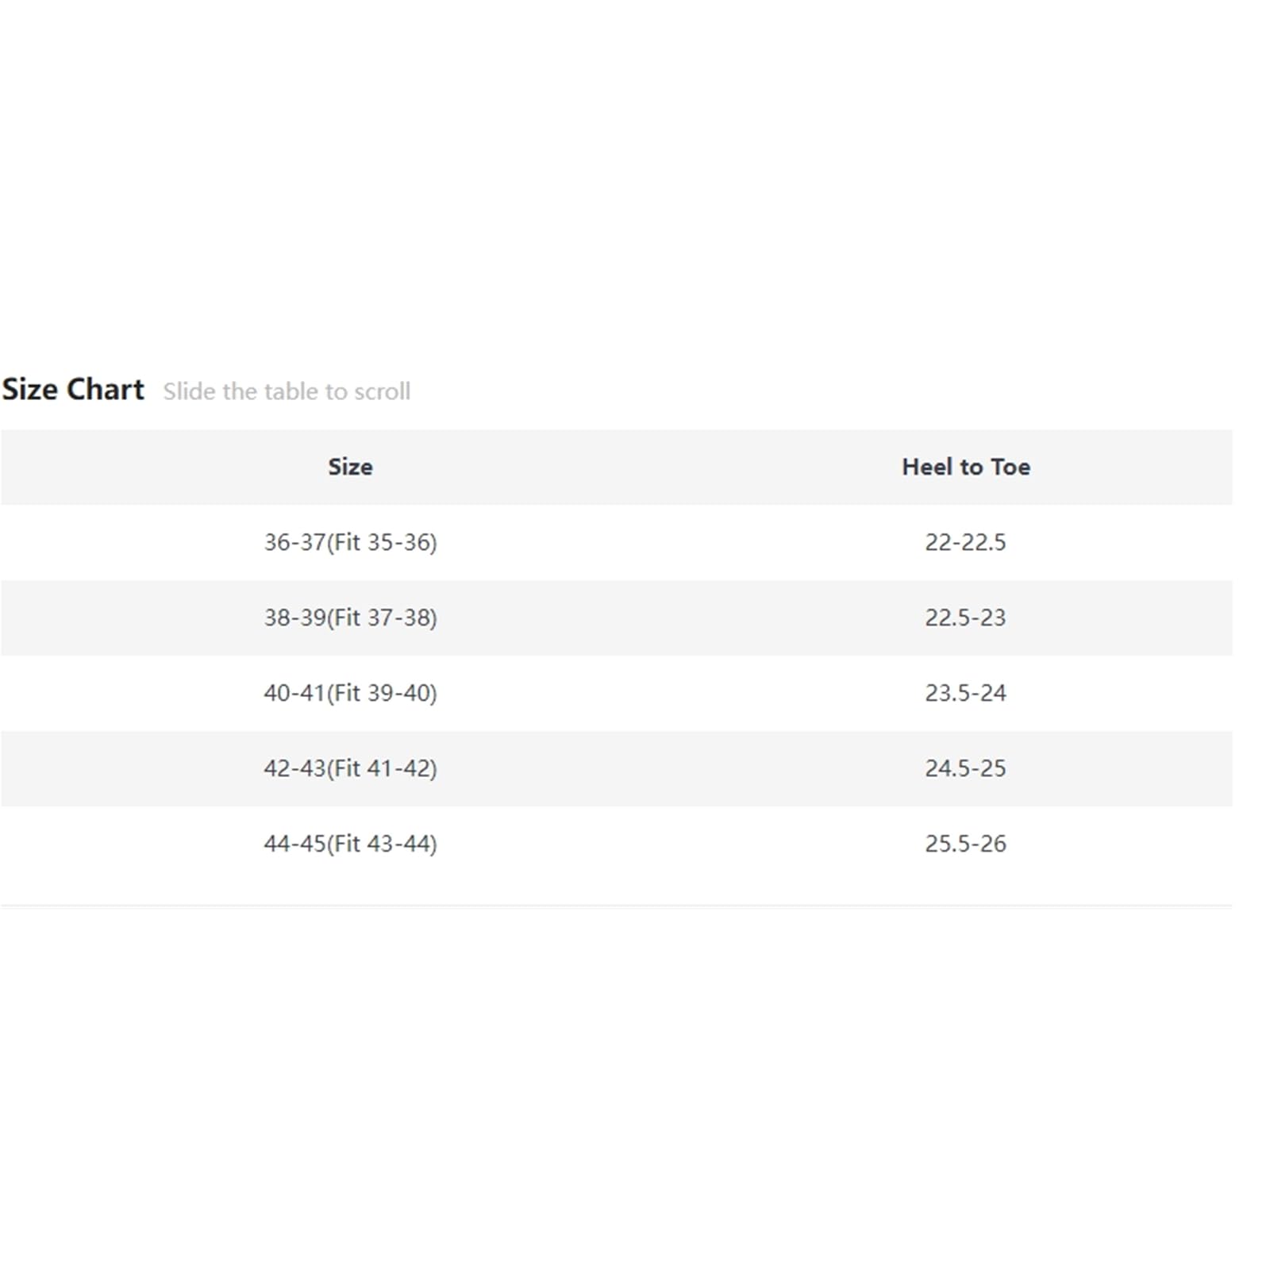Click the word Toe in the header
The height and width of the screenshot is (1270, 1270).
[x=1010, y=467]
